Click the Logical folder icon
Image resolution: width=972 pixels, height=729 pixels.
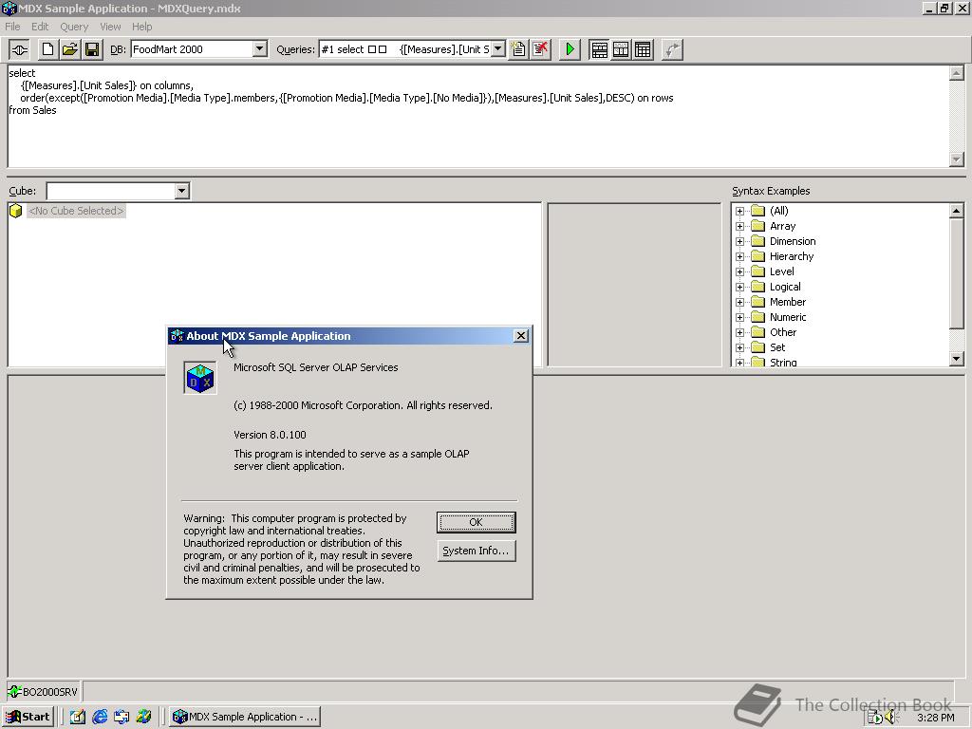[x=758, y=287]
